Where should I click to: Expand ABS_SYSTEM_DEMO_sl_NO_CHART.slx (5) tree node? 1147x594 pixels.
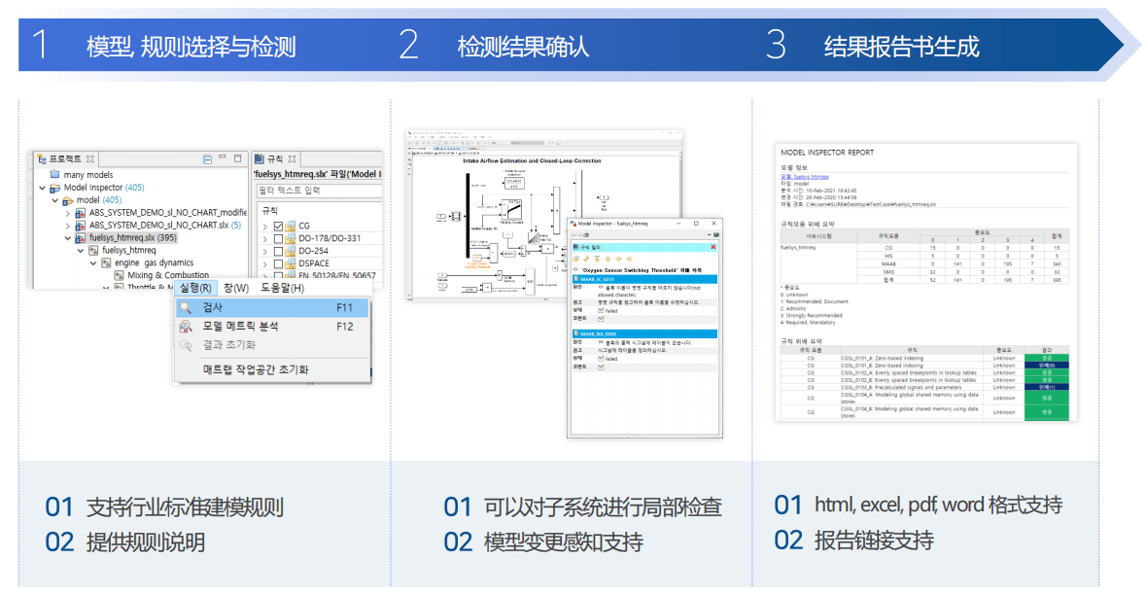click(67, 225)
